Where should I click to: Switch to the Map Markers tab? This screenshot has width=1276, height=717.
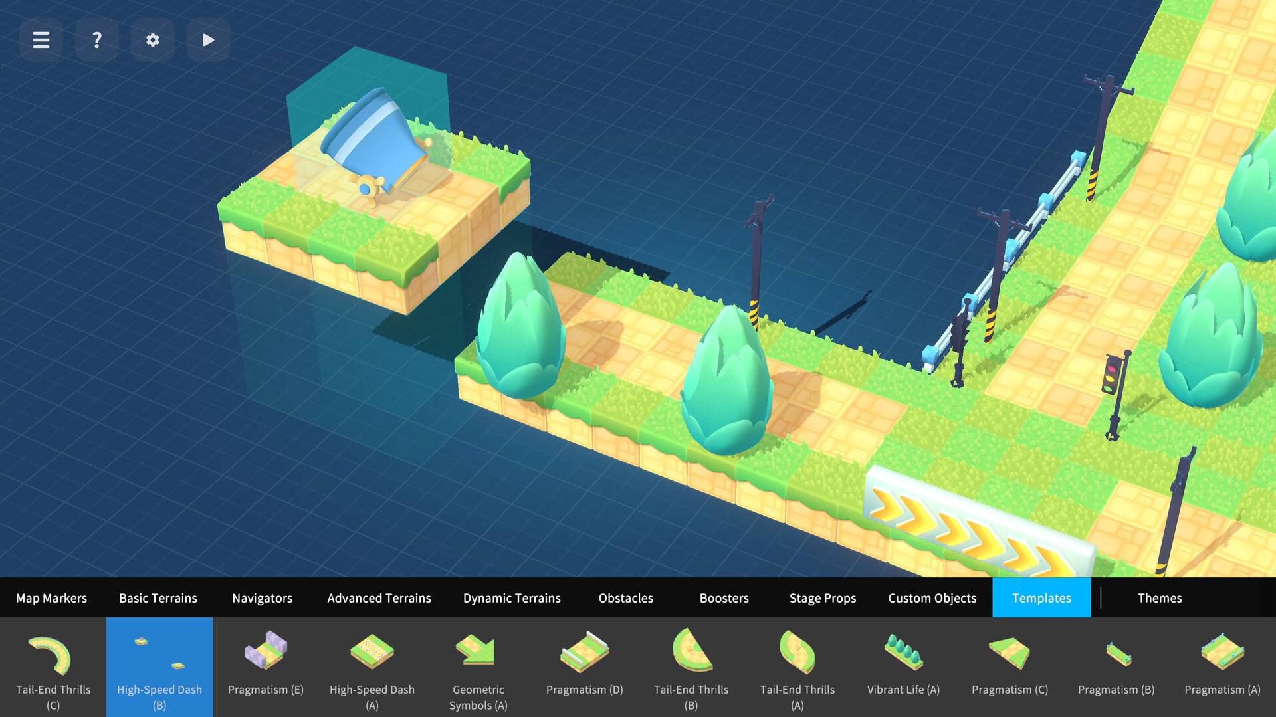(x=52, y=598)
